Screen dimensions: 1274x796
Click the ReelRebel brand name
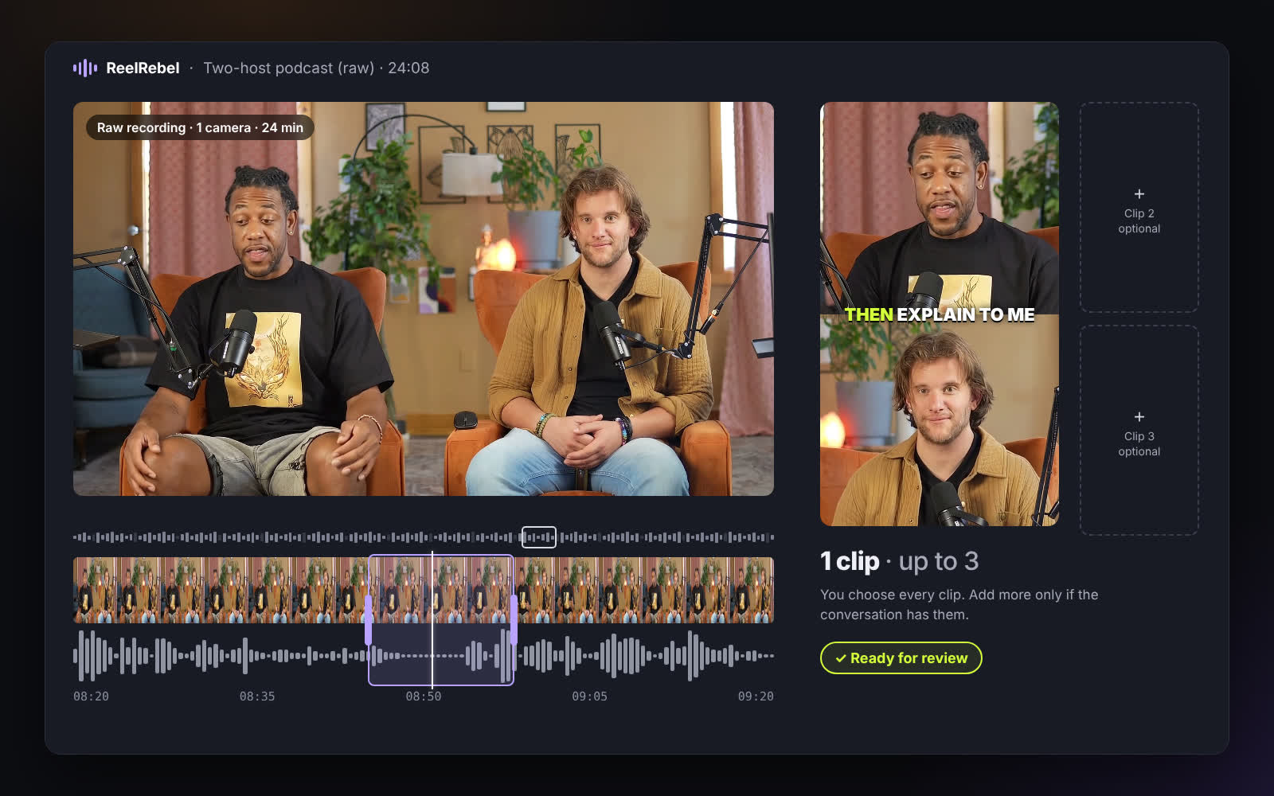click(x=143, y=68)
